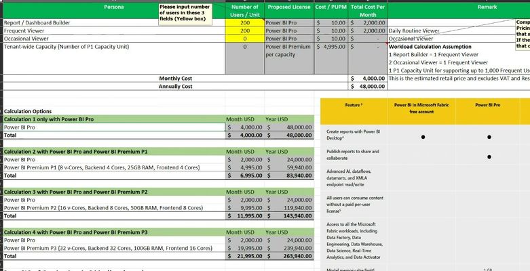Select Calculation 4 total $ 21,995.00
Viewport: 530px width, 271px height.
pyautogui.click(x=245, y=256)
